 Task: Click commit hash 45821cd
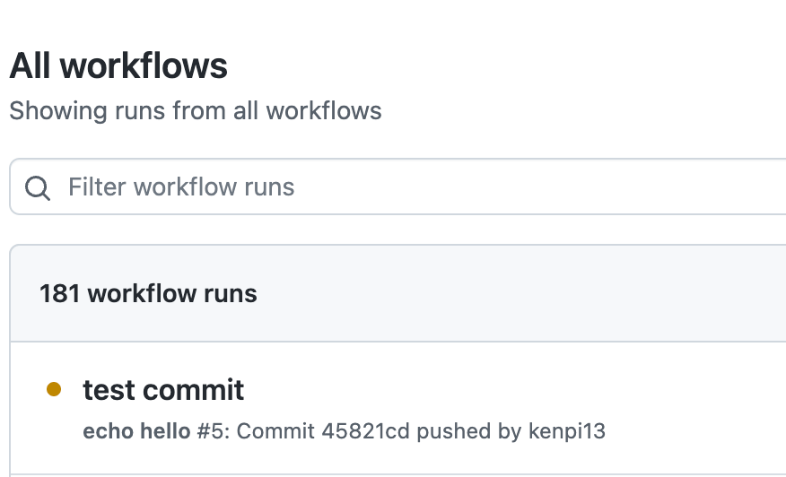(365, 431)
